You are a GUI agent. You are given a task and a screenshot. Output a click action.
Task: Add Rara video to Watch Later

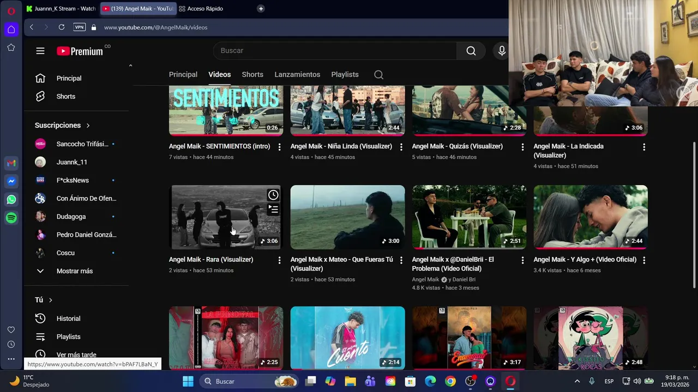[x=273, y=195]
